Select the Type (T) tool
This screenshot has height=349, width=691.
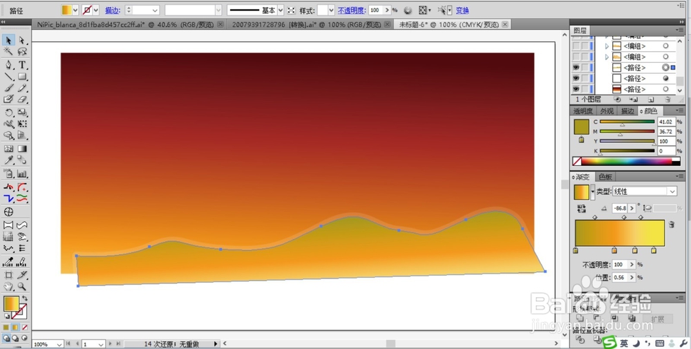[x=22, y=65]
